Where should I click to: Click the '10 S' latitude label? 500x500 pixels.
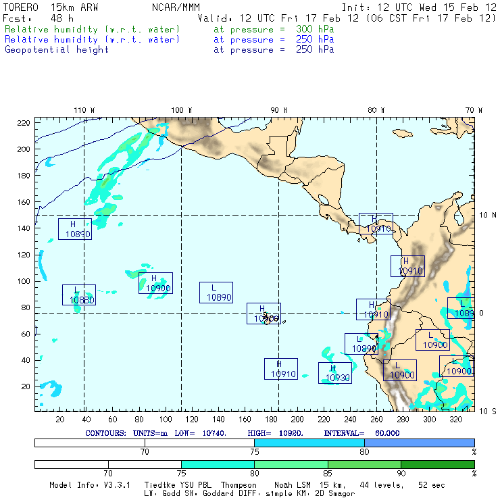488,411
